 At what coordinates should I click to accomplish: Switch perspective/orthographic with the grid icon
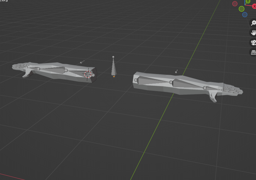253,52
